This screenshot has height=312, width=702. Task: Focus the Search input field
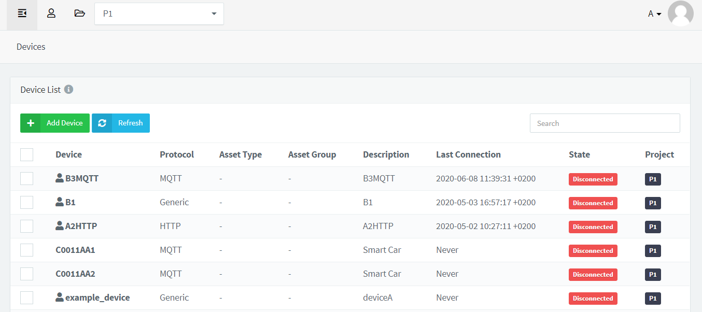pos(605,123)
